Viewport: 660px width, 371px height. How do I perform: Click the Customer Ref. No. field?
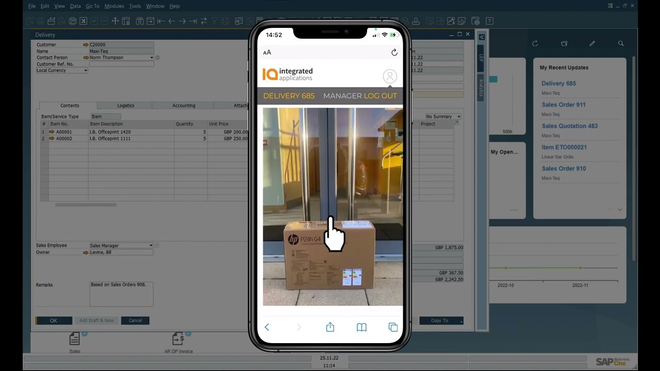click(121, 64)
